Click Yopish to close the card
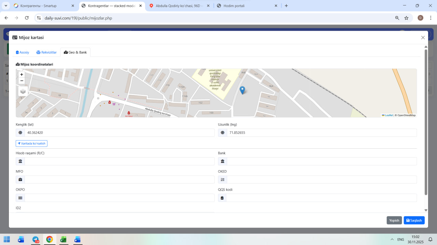 pos(394,220)
